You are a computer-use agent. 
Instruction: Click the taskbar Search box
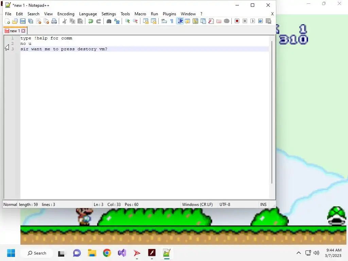tap(37, 253)
